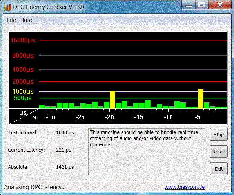Click the 4000µs axis label
Viewport: 234px width, 195px height.
pyautogui.click(x=23, y=69)
